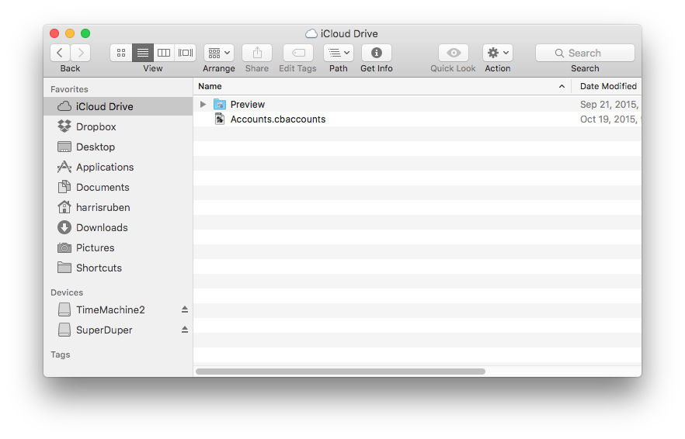Click the Devices sidebar heading

[x=67, y=292]
